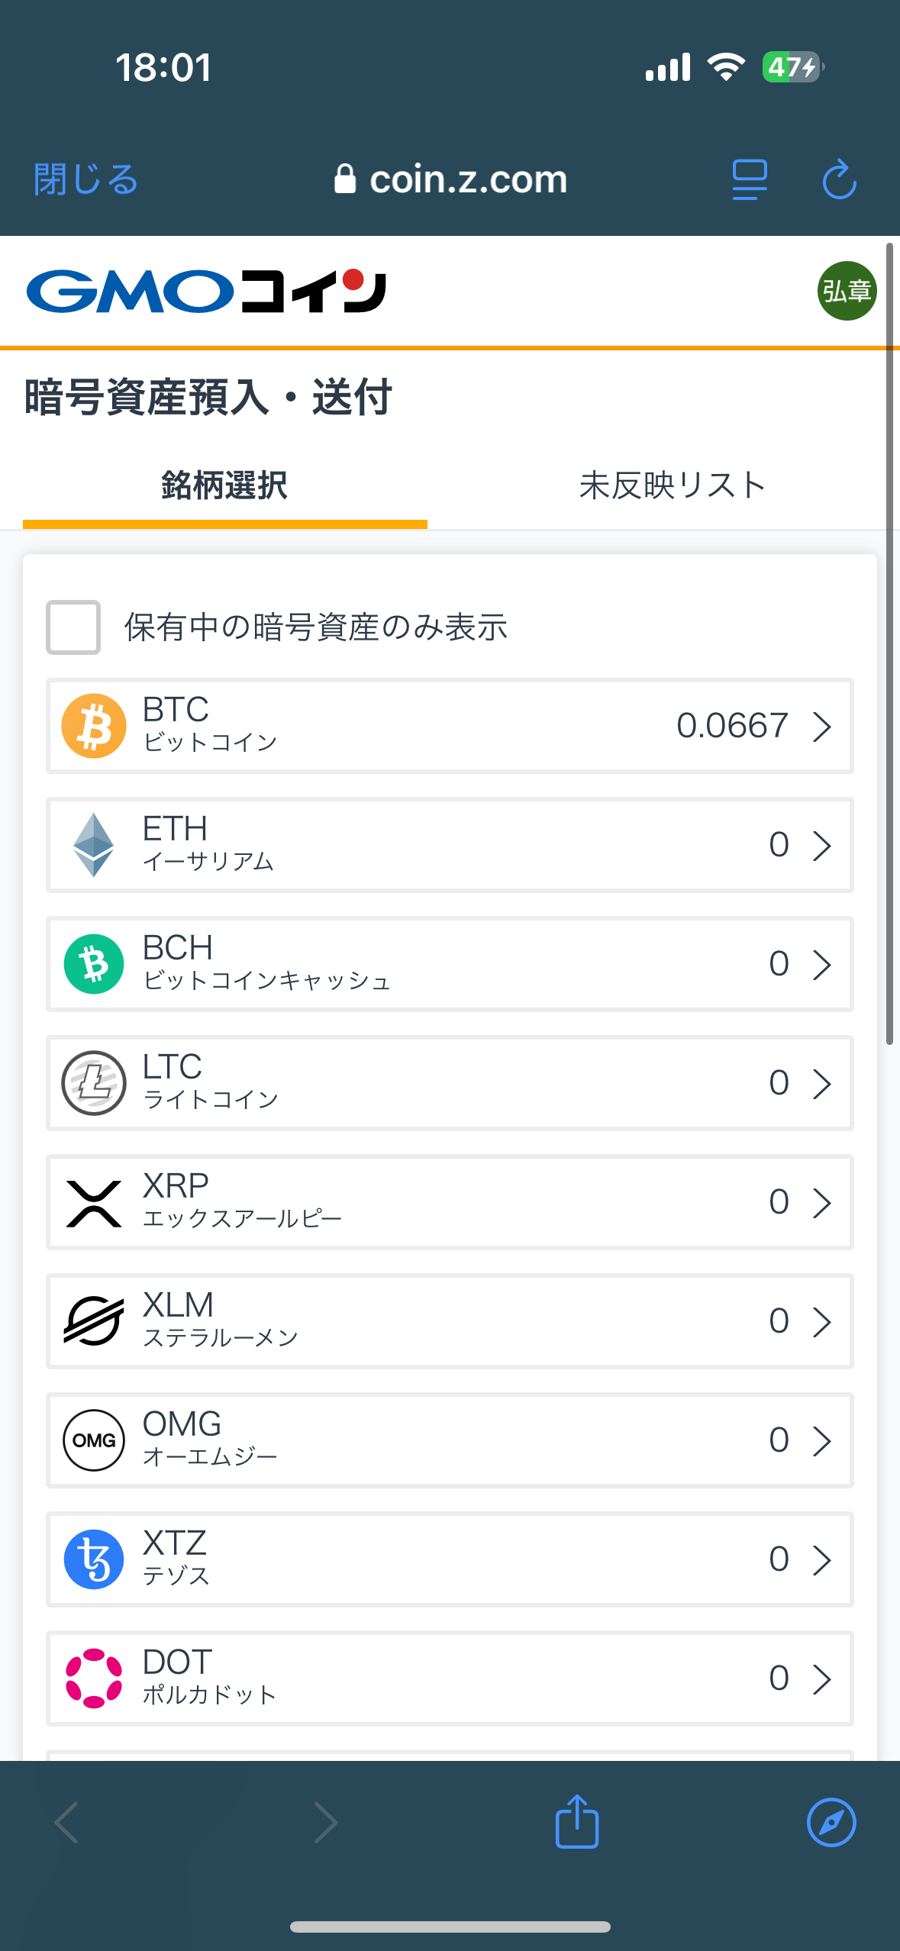Tap the Stellar Lumen XLM icon
The image size is (900, 1951).
94,1321
